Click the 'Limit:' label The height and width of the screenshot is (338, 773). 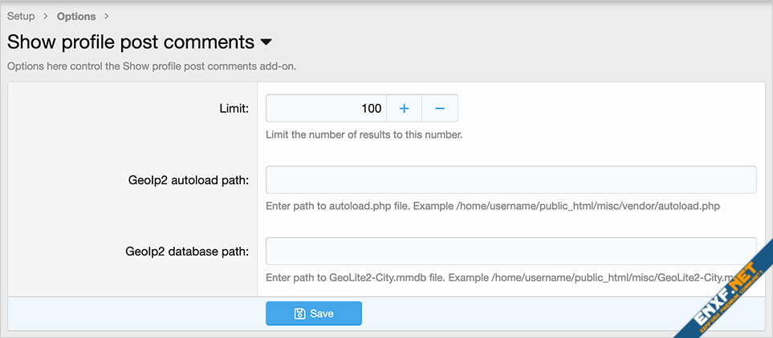point(233,108)
